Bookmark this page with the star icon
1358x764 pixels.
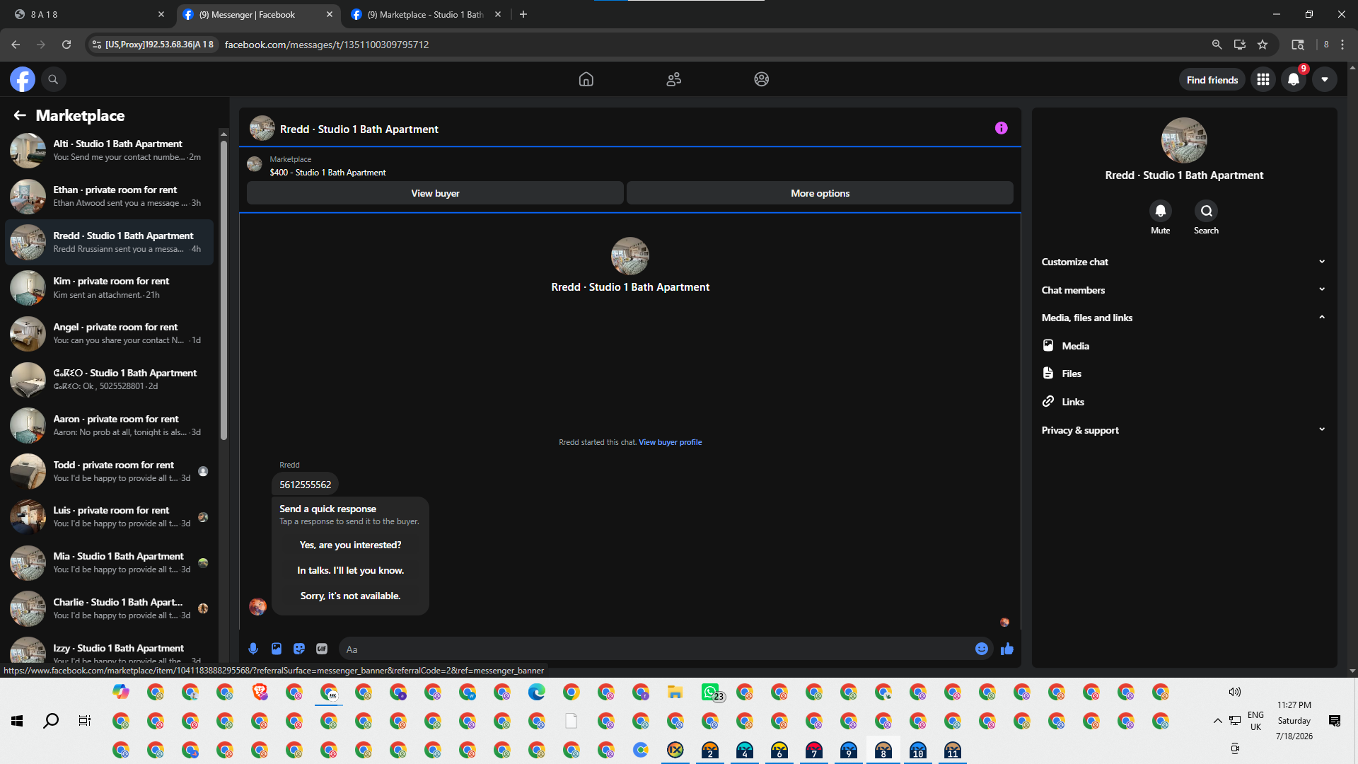click(x=1263, y=45)
